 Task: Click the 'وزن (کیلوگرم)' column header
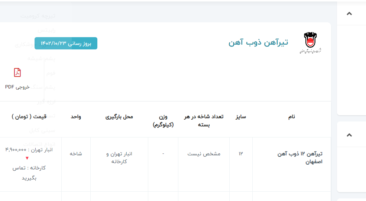coord(163,120)
